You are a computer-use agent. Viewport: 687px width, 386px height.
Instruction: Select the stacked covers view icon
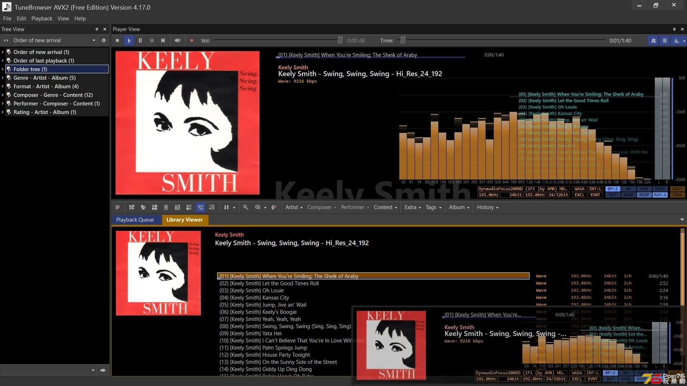pyautogui.click(x=143, y=207)
